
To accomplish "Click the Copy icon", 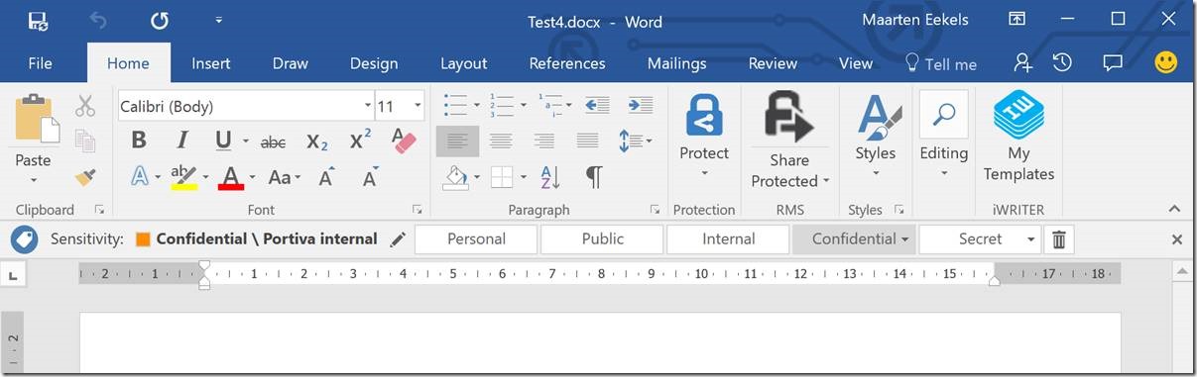I will click(x=85, y=141).
